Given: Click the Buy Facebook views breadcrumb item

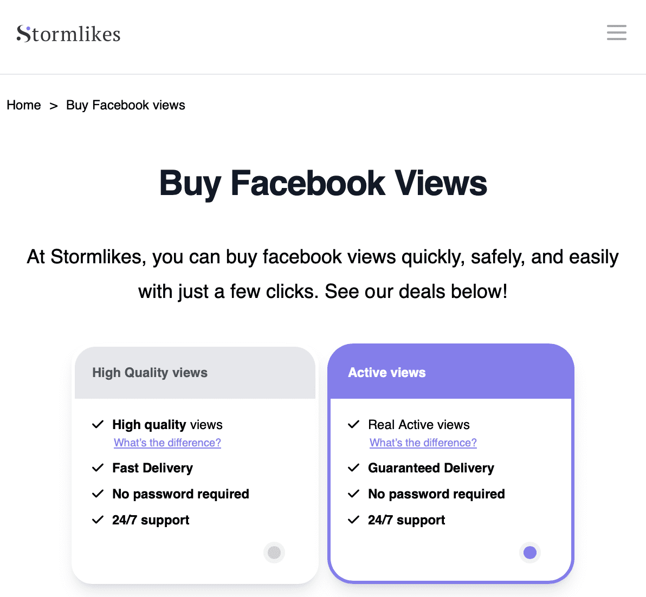Looking at the screenshot, I should coord(125,105).
